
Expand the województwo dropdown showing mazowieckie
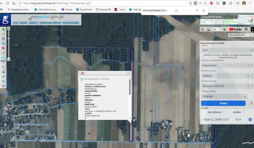click(252, 65)
